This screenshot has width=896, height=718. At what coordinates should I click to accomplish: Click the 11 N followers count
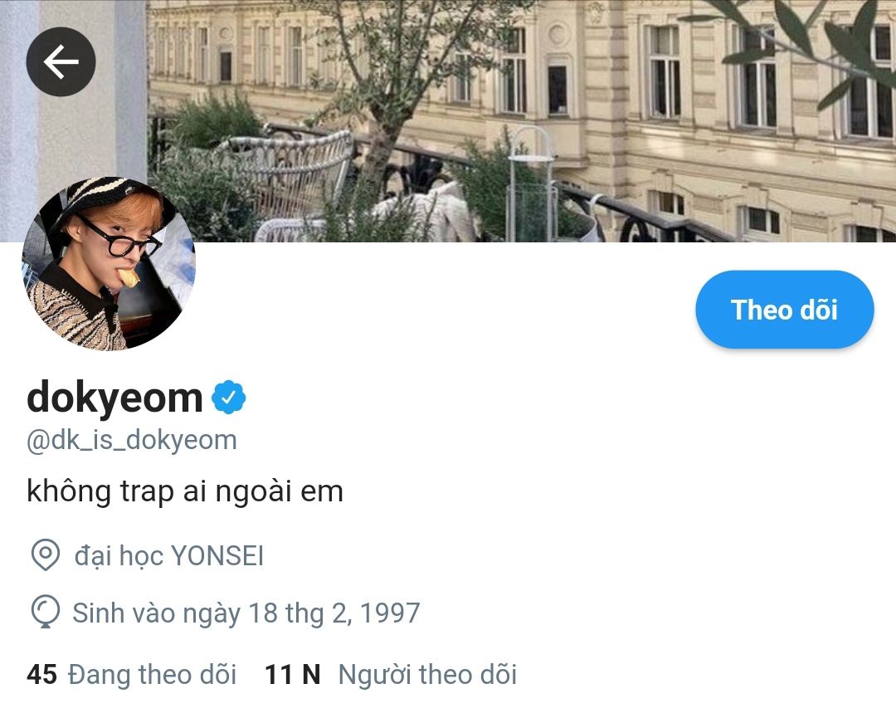(293, 675)
